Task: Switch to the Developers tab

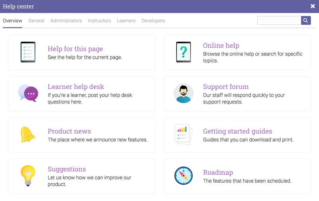Action: 153,21
